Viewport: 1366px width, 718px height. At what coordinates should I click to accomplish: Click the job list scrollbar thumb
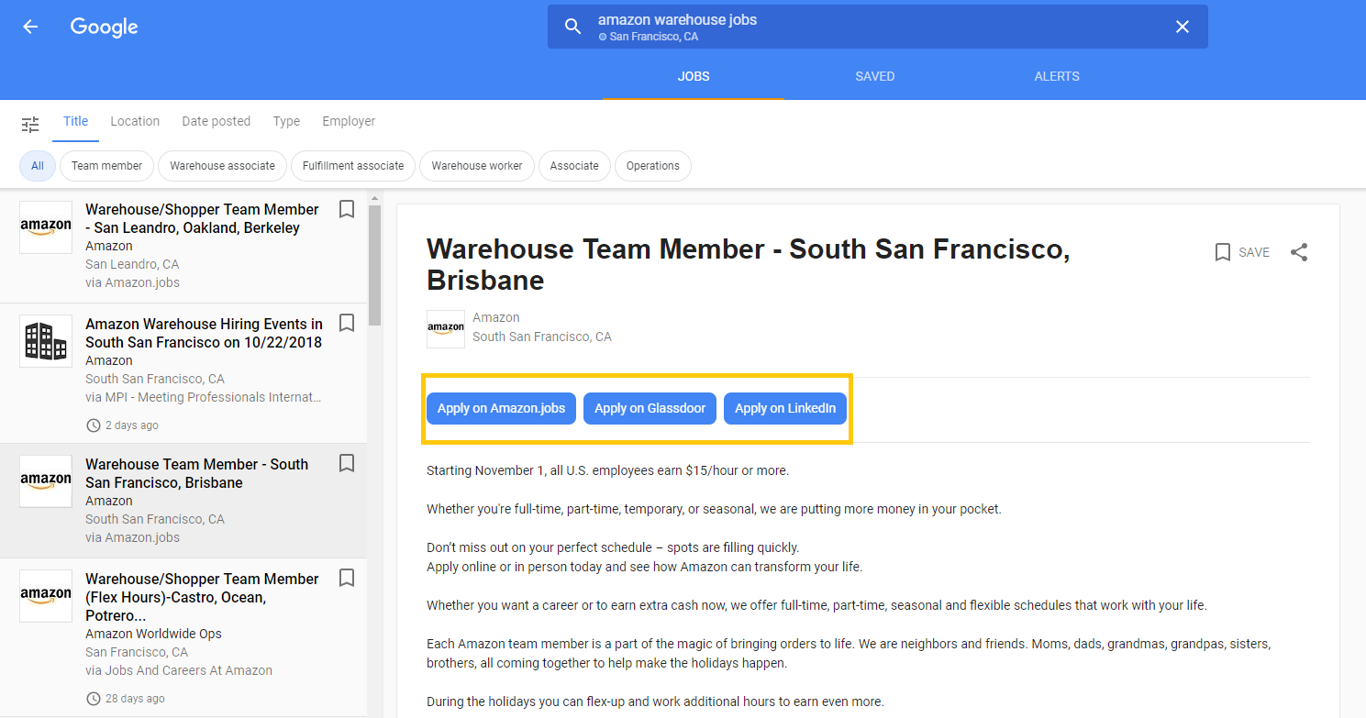pos(374,264)
